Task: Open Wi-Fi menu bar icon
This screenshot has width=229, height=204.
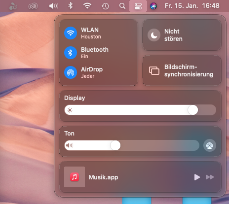Action: point(87,6)
